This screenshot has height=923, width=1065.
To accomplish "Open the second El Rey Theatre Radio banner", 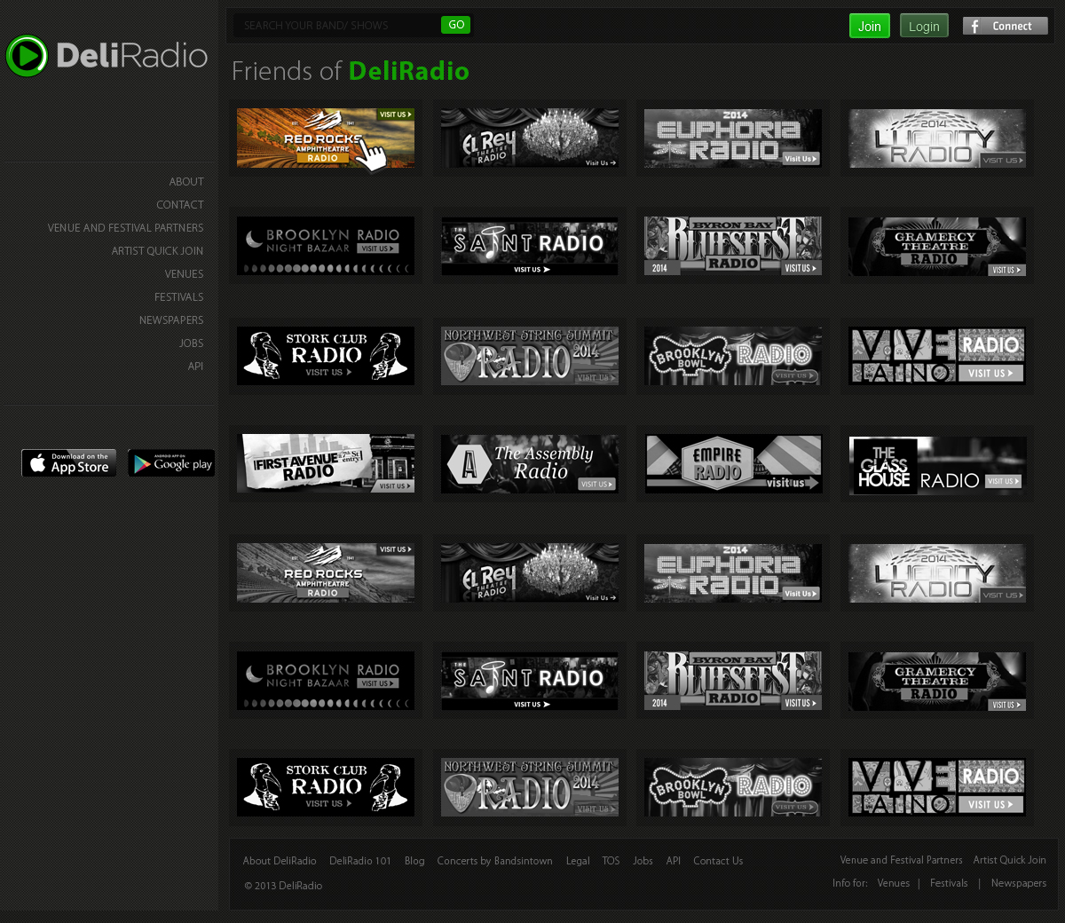I will tap(530, 573).
